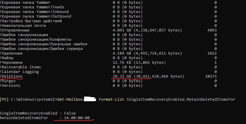Click the SingleItemRecoveryEnabled False value

pyautogui.click(x=70, y=113)
